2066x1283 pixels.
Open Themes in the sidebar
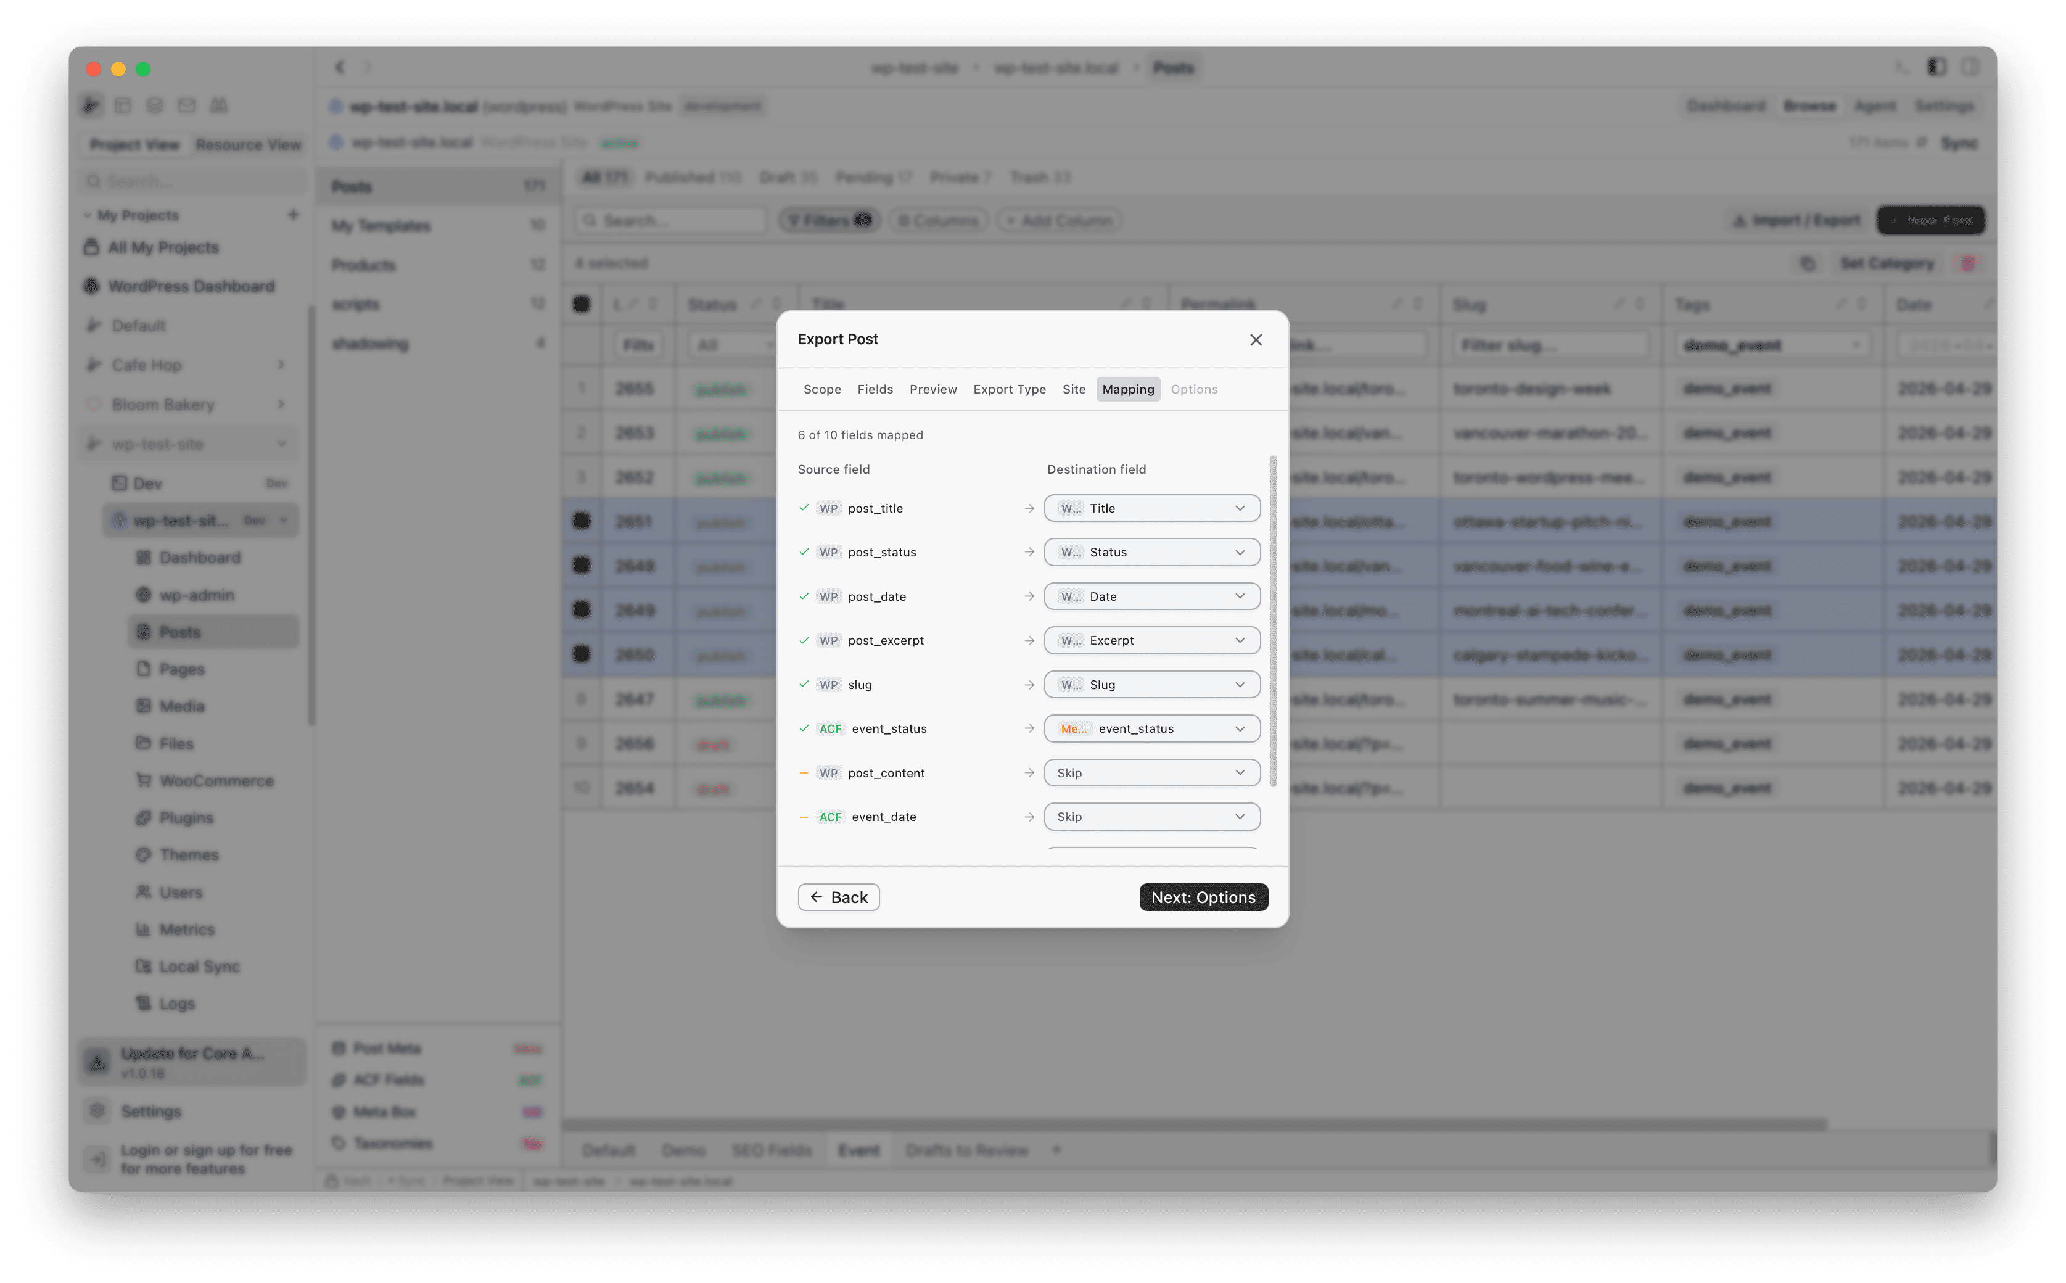click(188, 856)
